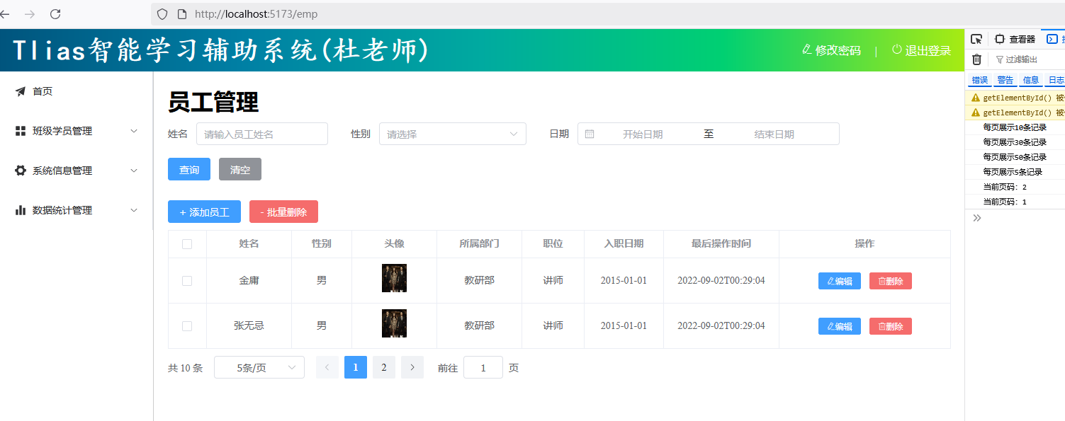Select the 警告 console filter tab
The width and height of the screenshot is (1065, 421).
[x=1005, y=80]
